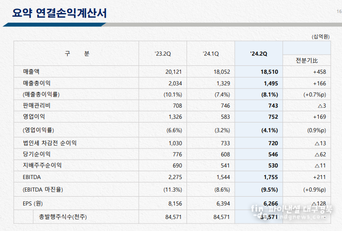Click the value 8,156
This screenshot has height=231, width=342.
point(175,204)
